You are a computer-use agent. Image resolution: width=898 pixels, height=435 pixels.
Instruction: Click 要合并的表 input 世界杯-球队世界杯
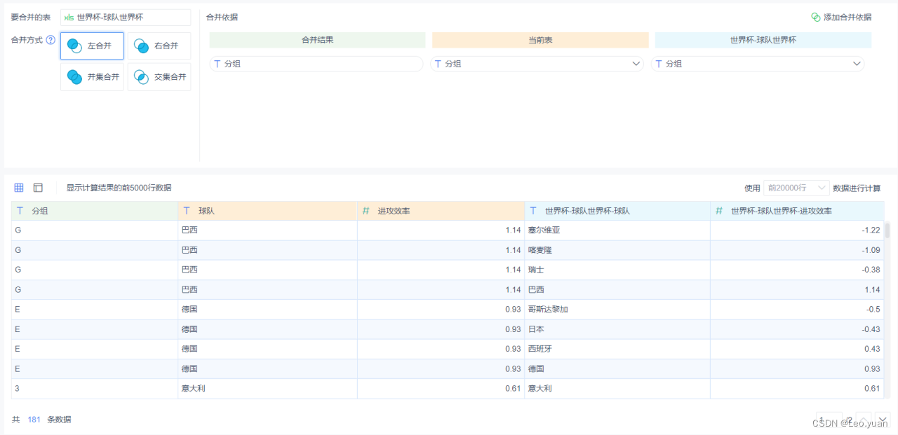click(x=126, y=17)
